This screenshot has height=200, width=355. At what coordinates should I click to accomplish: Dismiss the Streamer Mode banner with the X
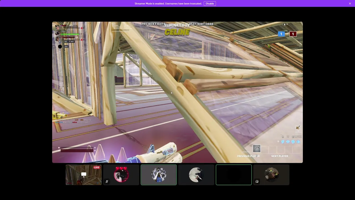[350, 4]
